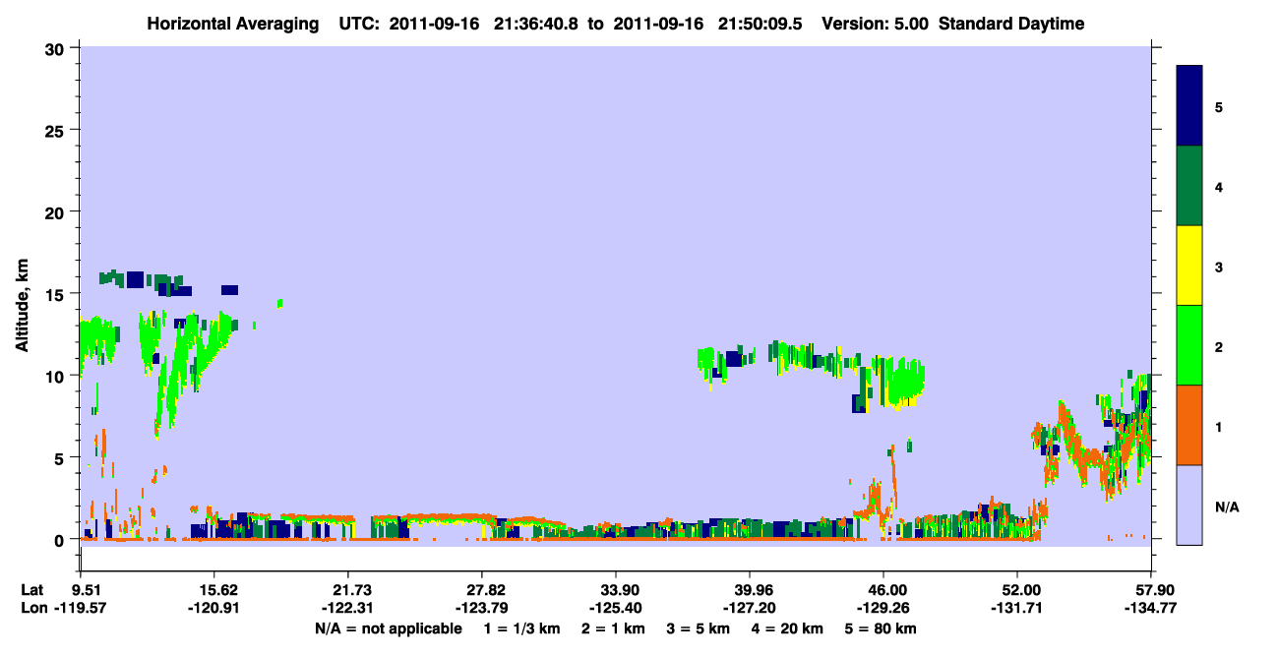
Task: Click the '2 = 1 km' legend text
Action: [616, 627]
